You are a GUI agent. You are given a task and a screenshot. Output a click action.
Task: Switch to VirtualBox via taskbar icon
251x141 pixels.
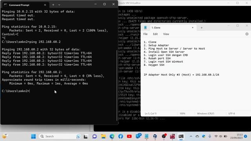(x=155, y=137)
